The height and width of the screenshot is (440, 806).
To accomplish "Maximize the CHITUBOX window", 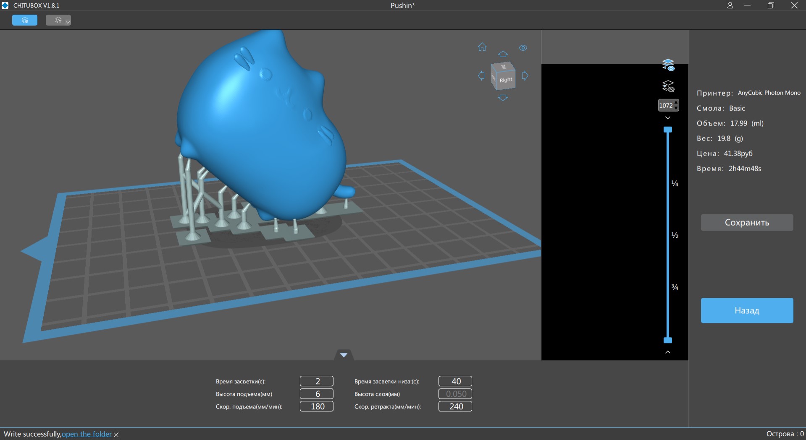I will click(771, 5).
